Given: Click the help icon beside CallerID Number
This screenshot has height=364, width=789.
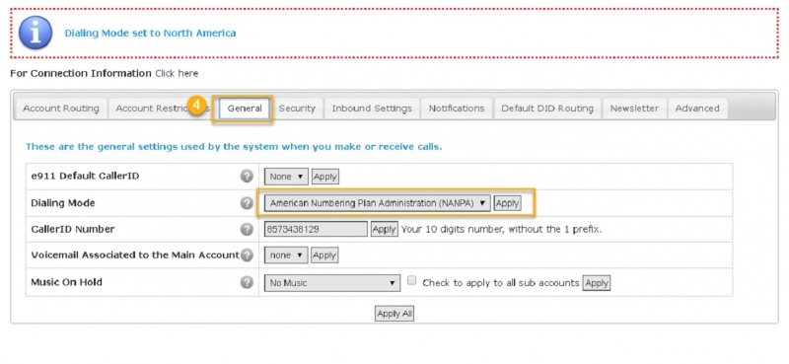Looking at the screenshot, I should click(247, 229).
